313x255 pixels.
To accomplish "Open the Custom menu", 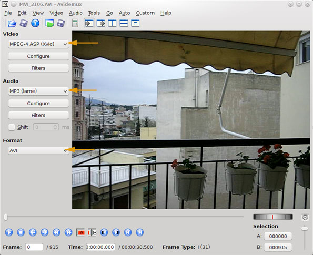I will [x=145, y=13].
